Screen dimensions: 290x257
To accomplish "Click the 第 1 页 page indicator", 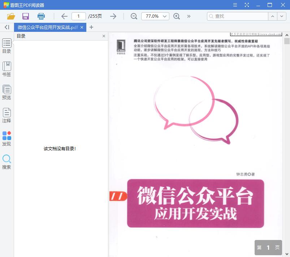I will click(268, 248).
